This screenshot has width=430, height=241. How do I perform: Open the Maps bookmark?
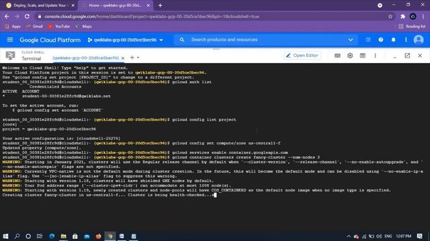83,27
